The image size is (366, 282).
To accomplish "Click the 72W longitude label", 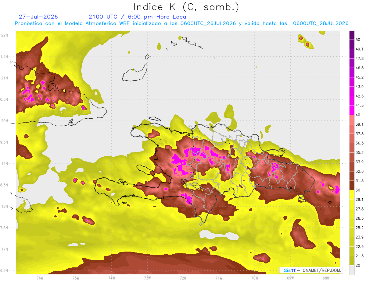I will click(x=183, y=278).
